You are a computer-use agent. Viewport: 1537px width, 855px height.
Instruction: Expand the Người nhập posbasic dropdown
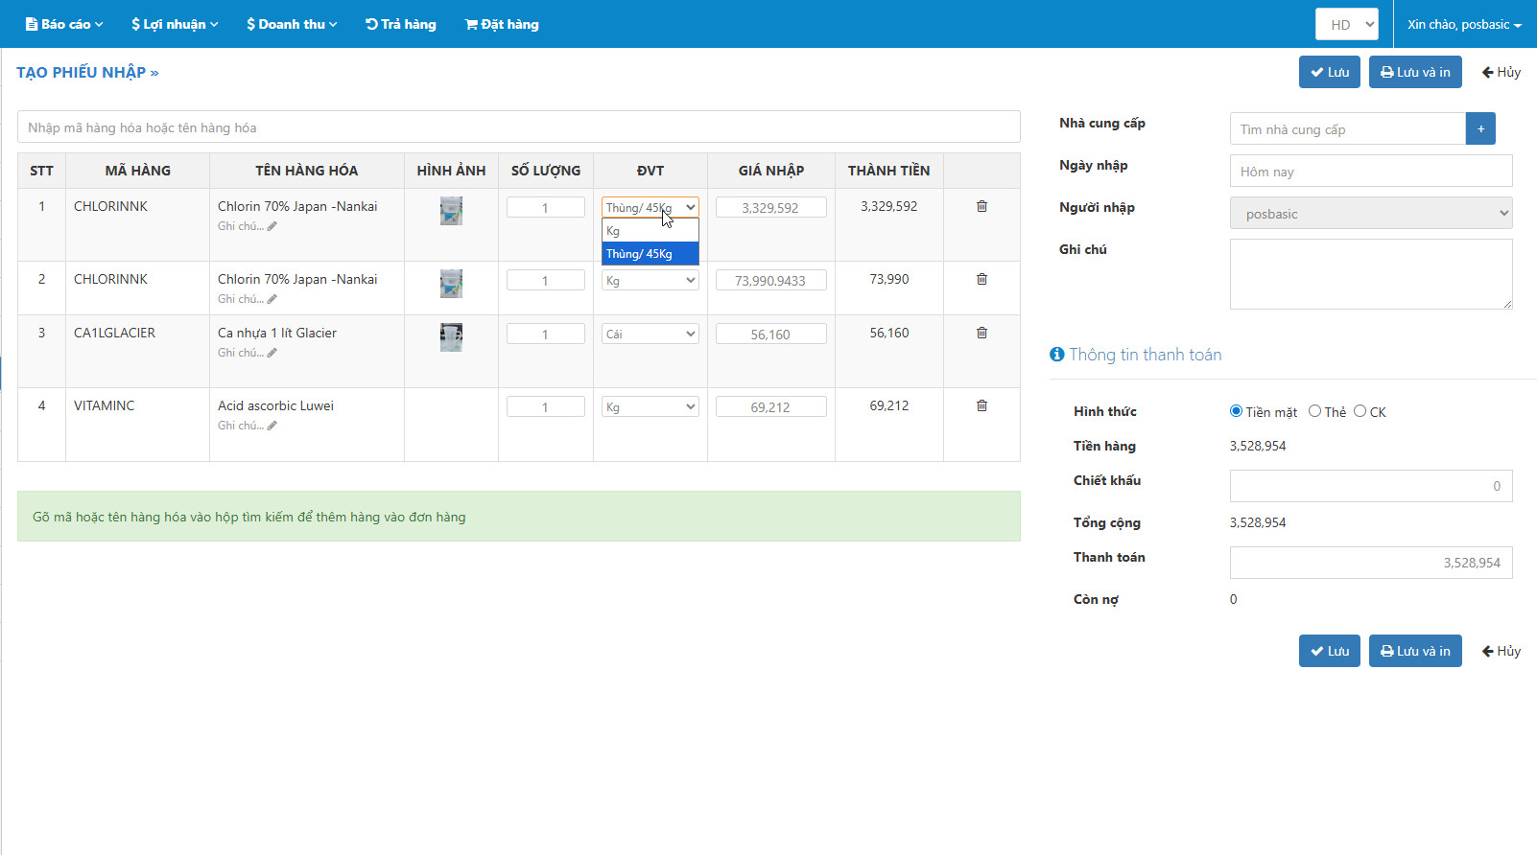1370,214
